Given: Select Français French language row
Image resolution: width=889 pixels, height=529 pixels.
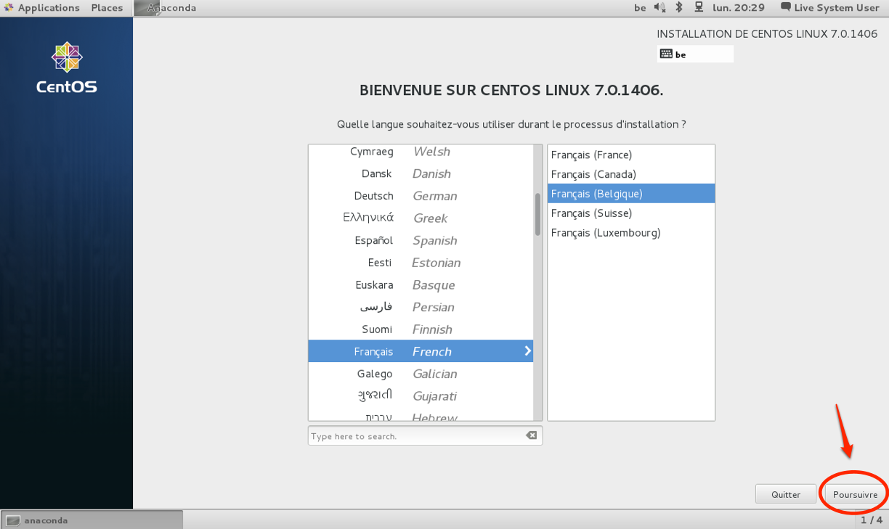Looking at the screenshot, I should coord(421,351).
